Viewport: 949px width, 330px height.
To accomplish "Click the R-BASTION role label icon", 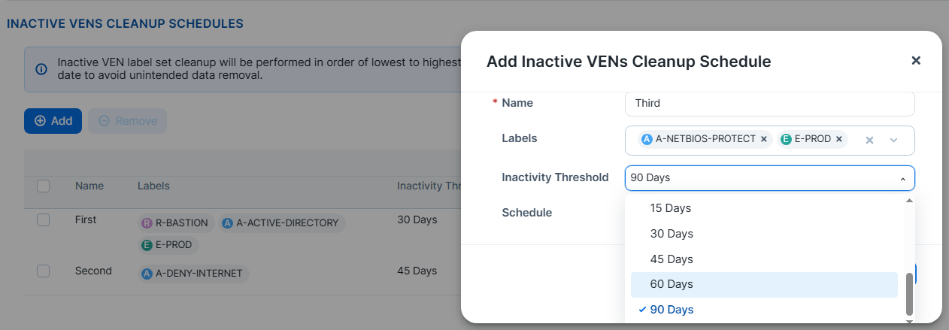I will pos(146,223).
